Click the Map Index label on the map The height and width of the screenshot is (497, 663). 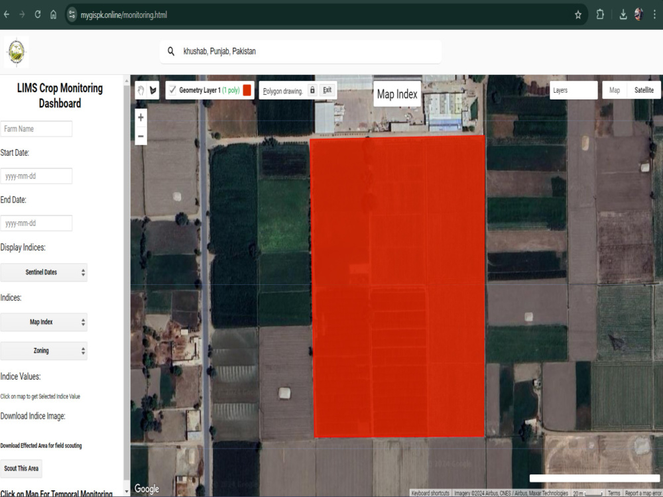(397, 94)
